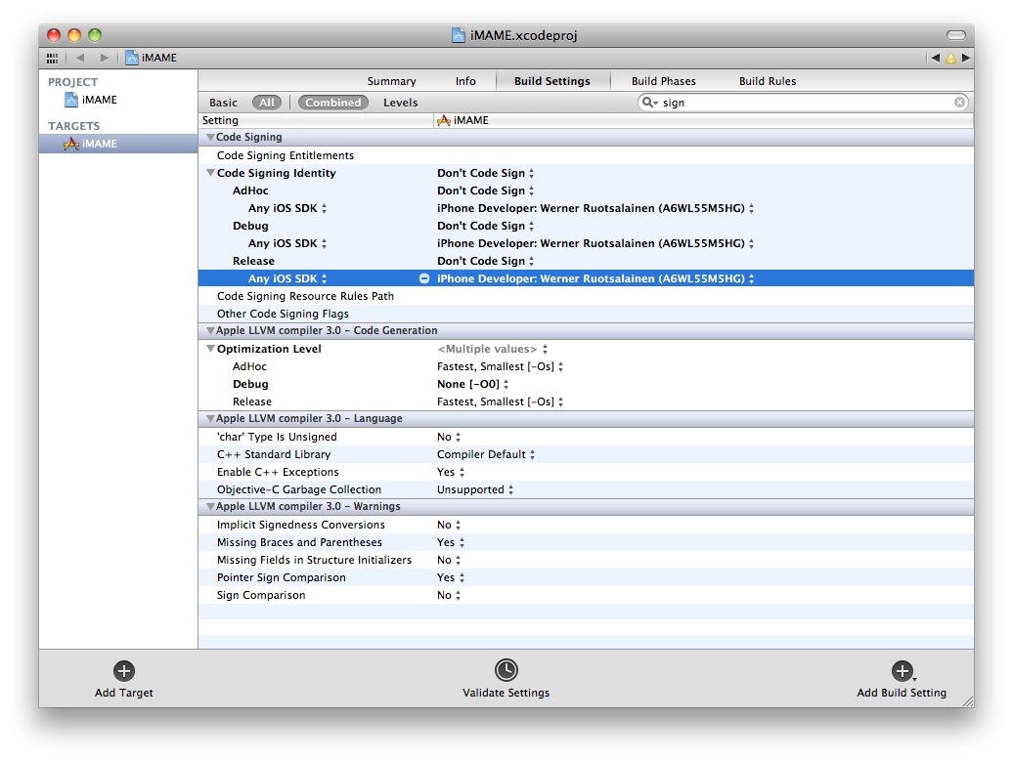Clear the search field with the x icon
The width and height of the screenshot is (1013, 761).
[959, 102]
